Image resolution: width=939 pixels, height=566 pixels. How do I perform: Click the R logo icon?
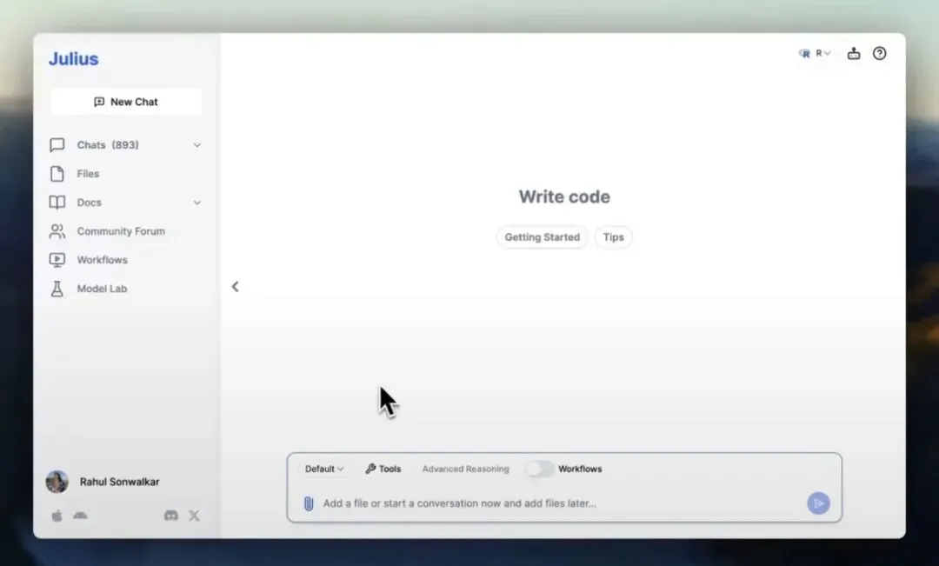coord(804,53)
